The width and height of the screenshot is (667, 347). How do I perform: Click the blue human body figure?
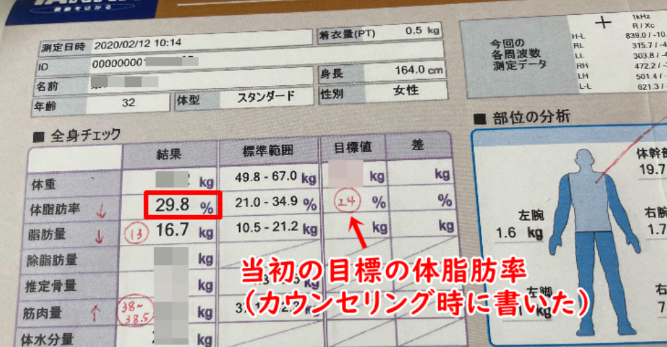pyautogui.click(x=595, y=244)
